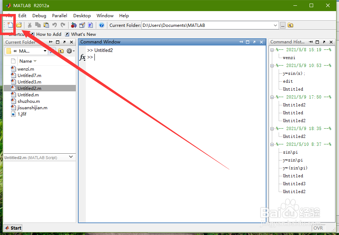Click the fx function browser icon
339x235 pixels.
(83, 57)
